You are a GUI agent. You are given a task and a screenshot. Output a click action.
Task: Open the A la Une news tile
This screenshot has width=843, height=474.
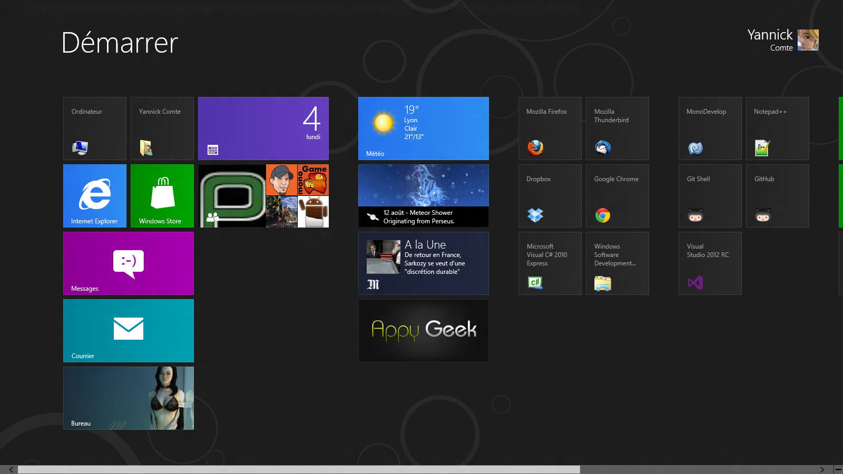tap(424, 263)
